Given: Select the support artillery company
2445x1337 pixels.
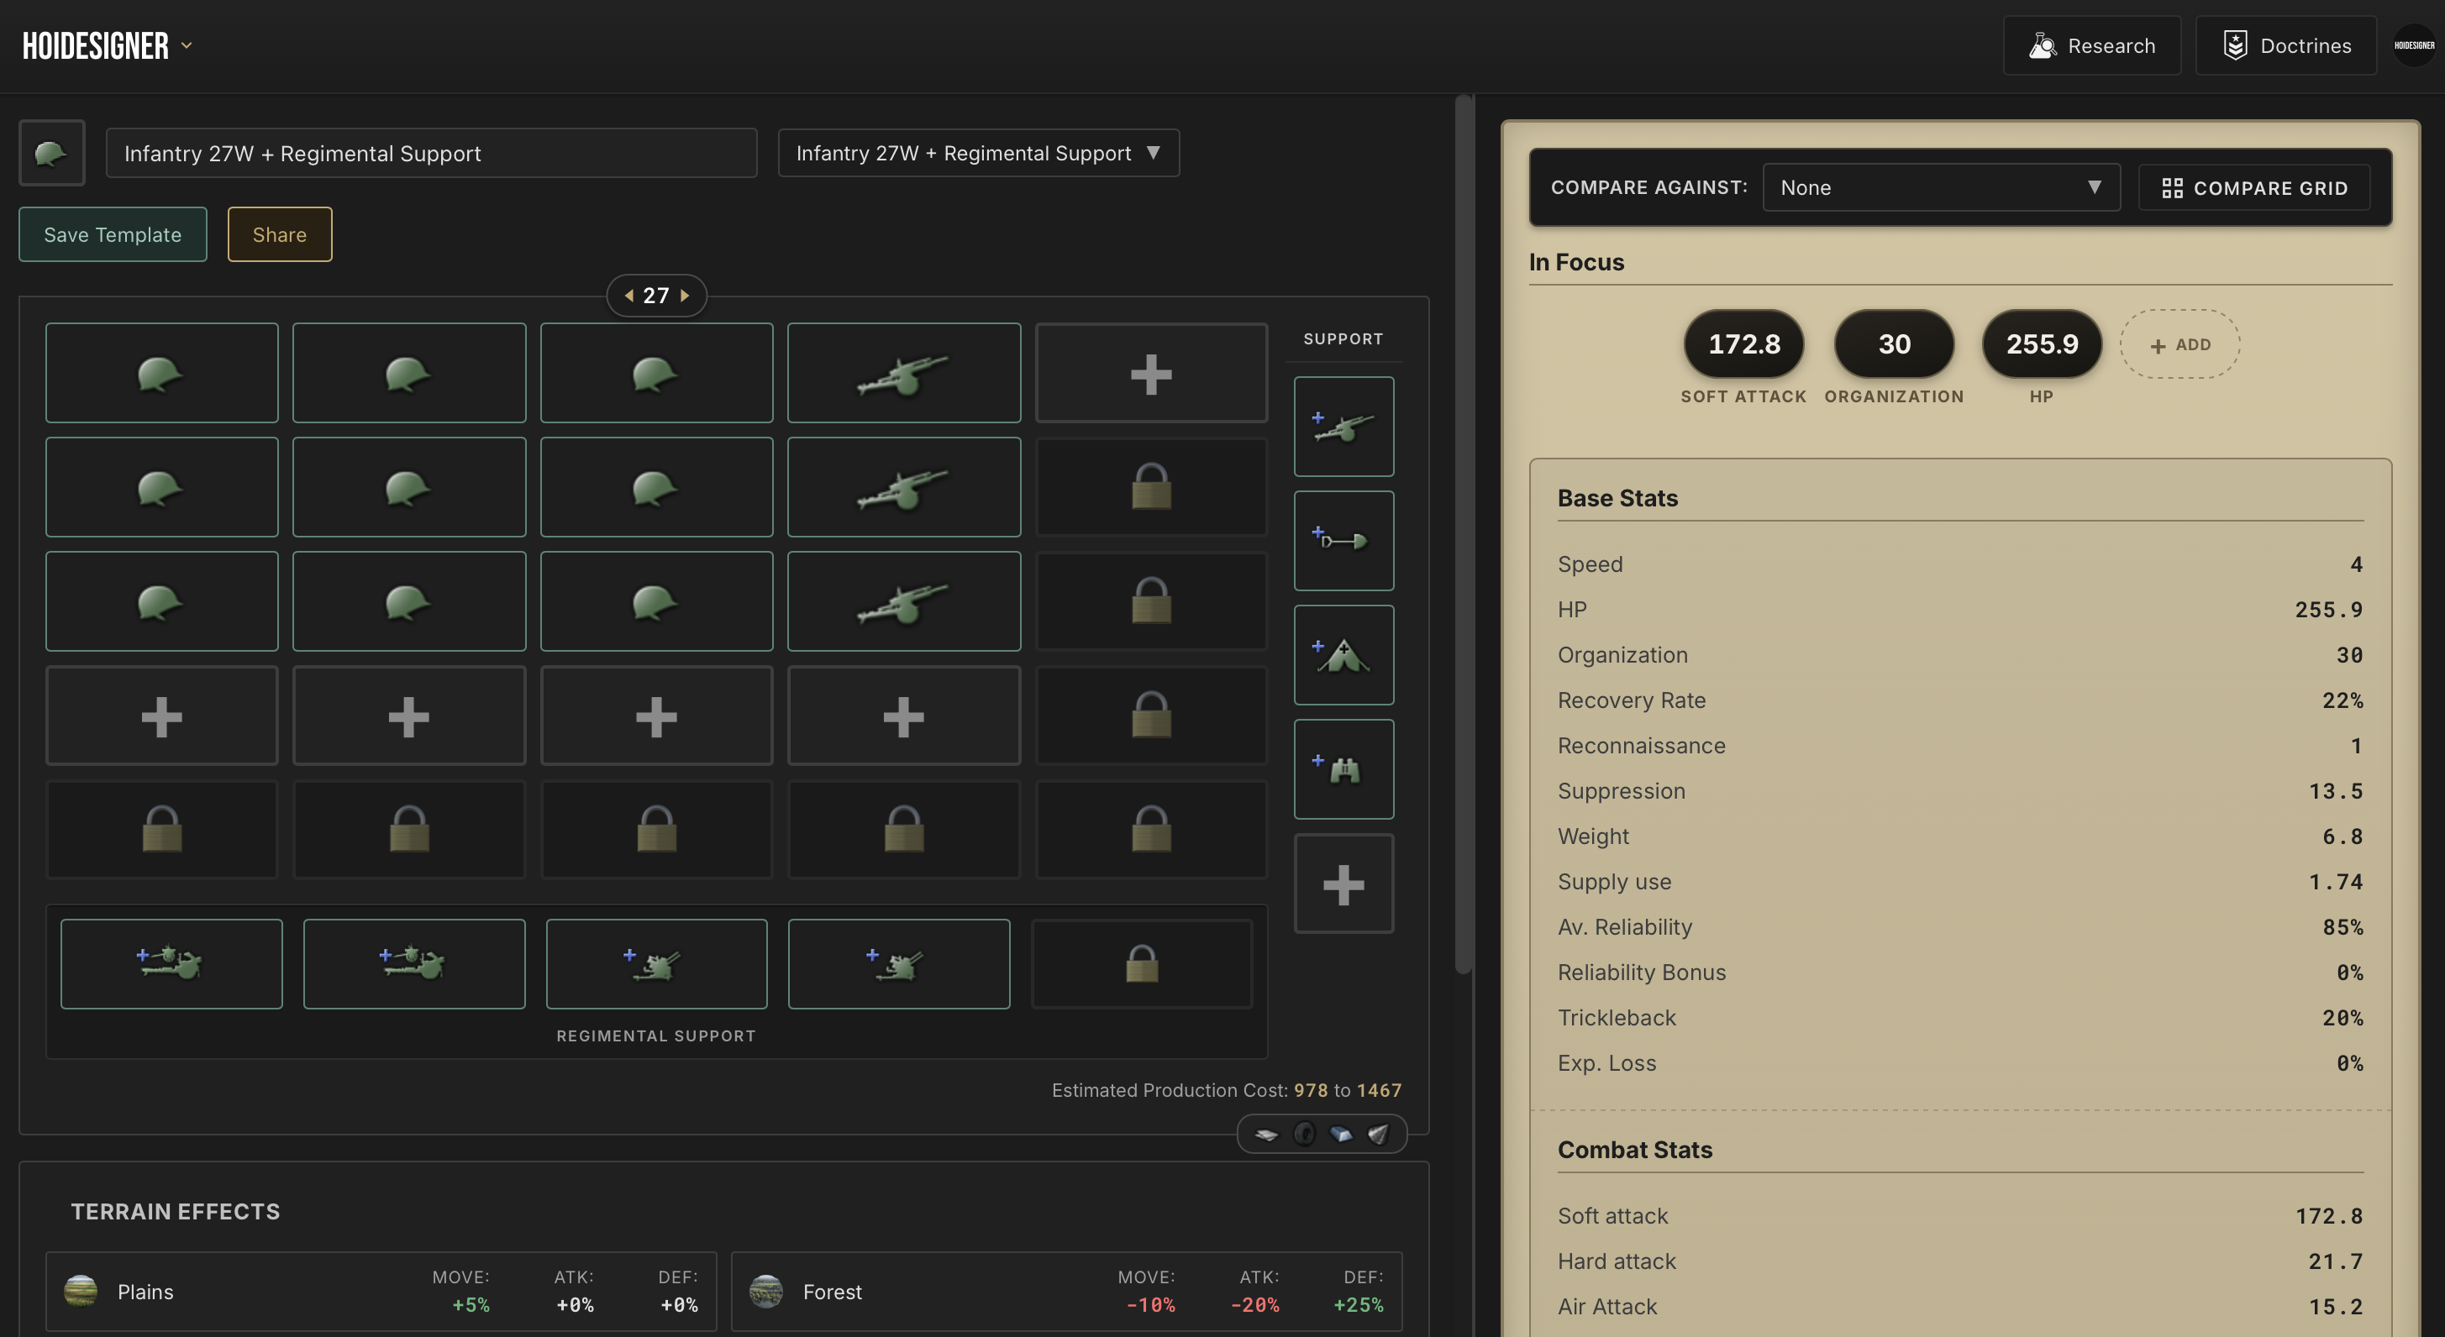Looking at the screenshot, I should coord(1344,427).
